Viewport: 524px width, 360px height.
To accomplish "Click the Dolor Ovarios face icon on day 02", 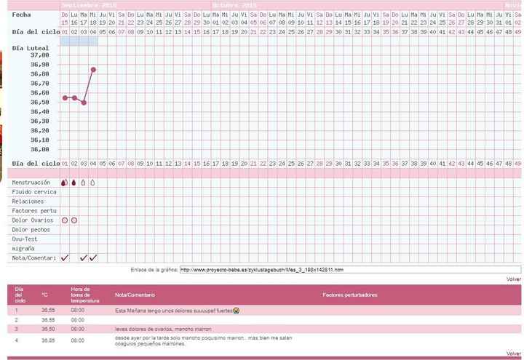I will (x=74, y=220).
